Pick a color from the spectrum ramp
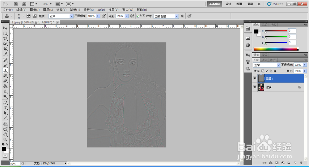 [276, 49]
